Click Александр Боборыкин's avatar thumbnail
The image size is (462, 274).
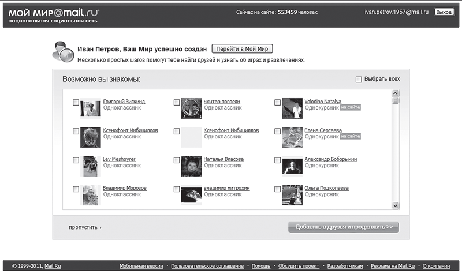(292, 166)
